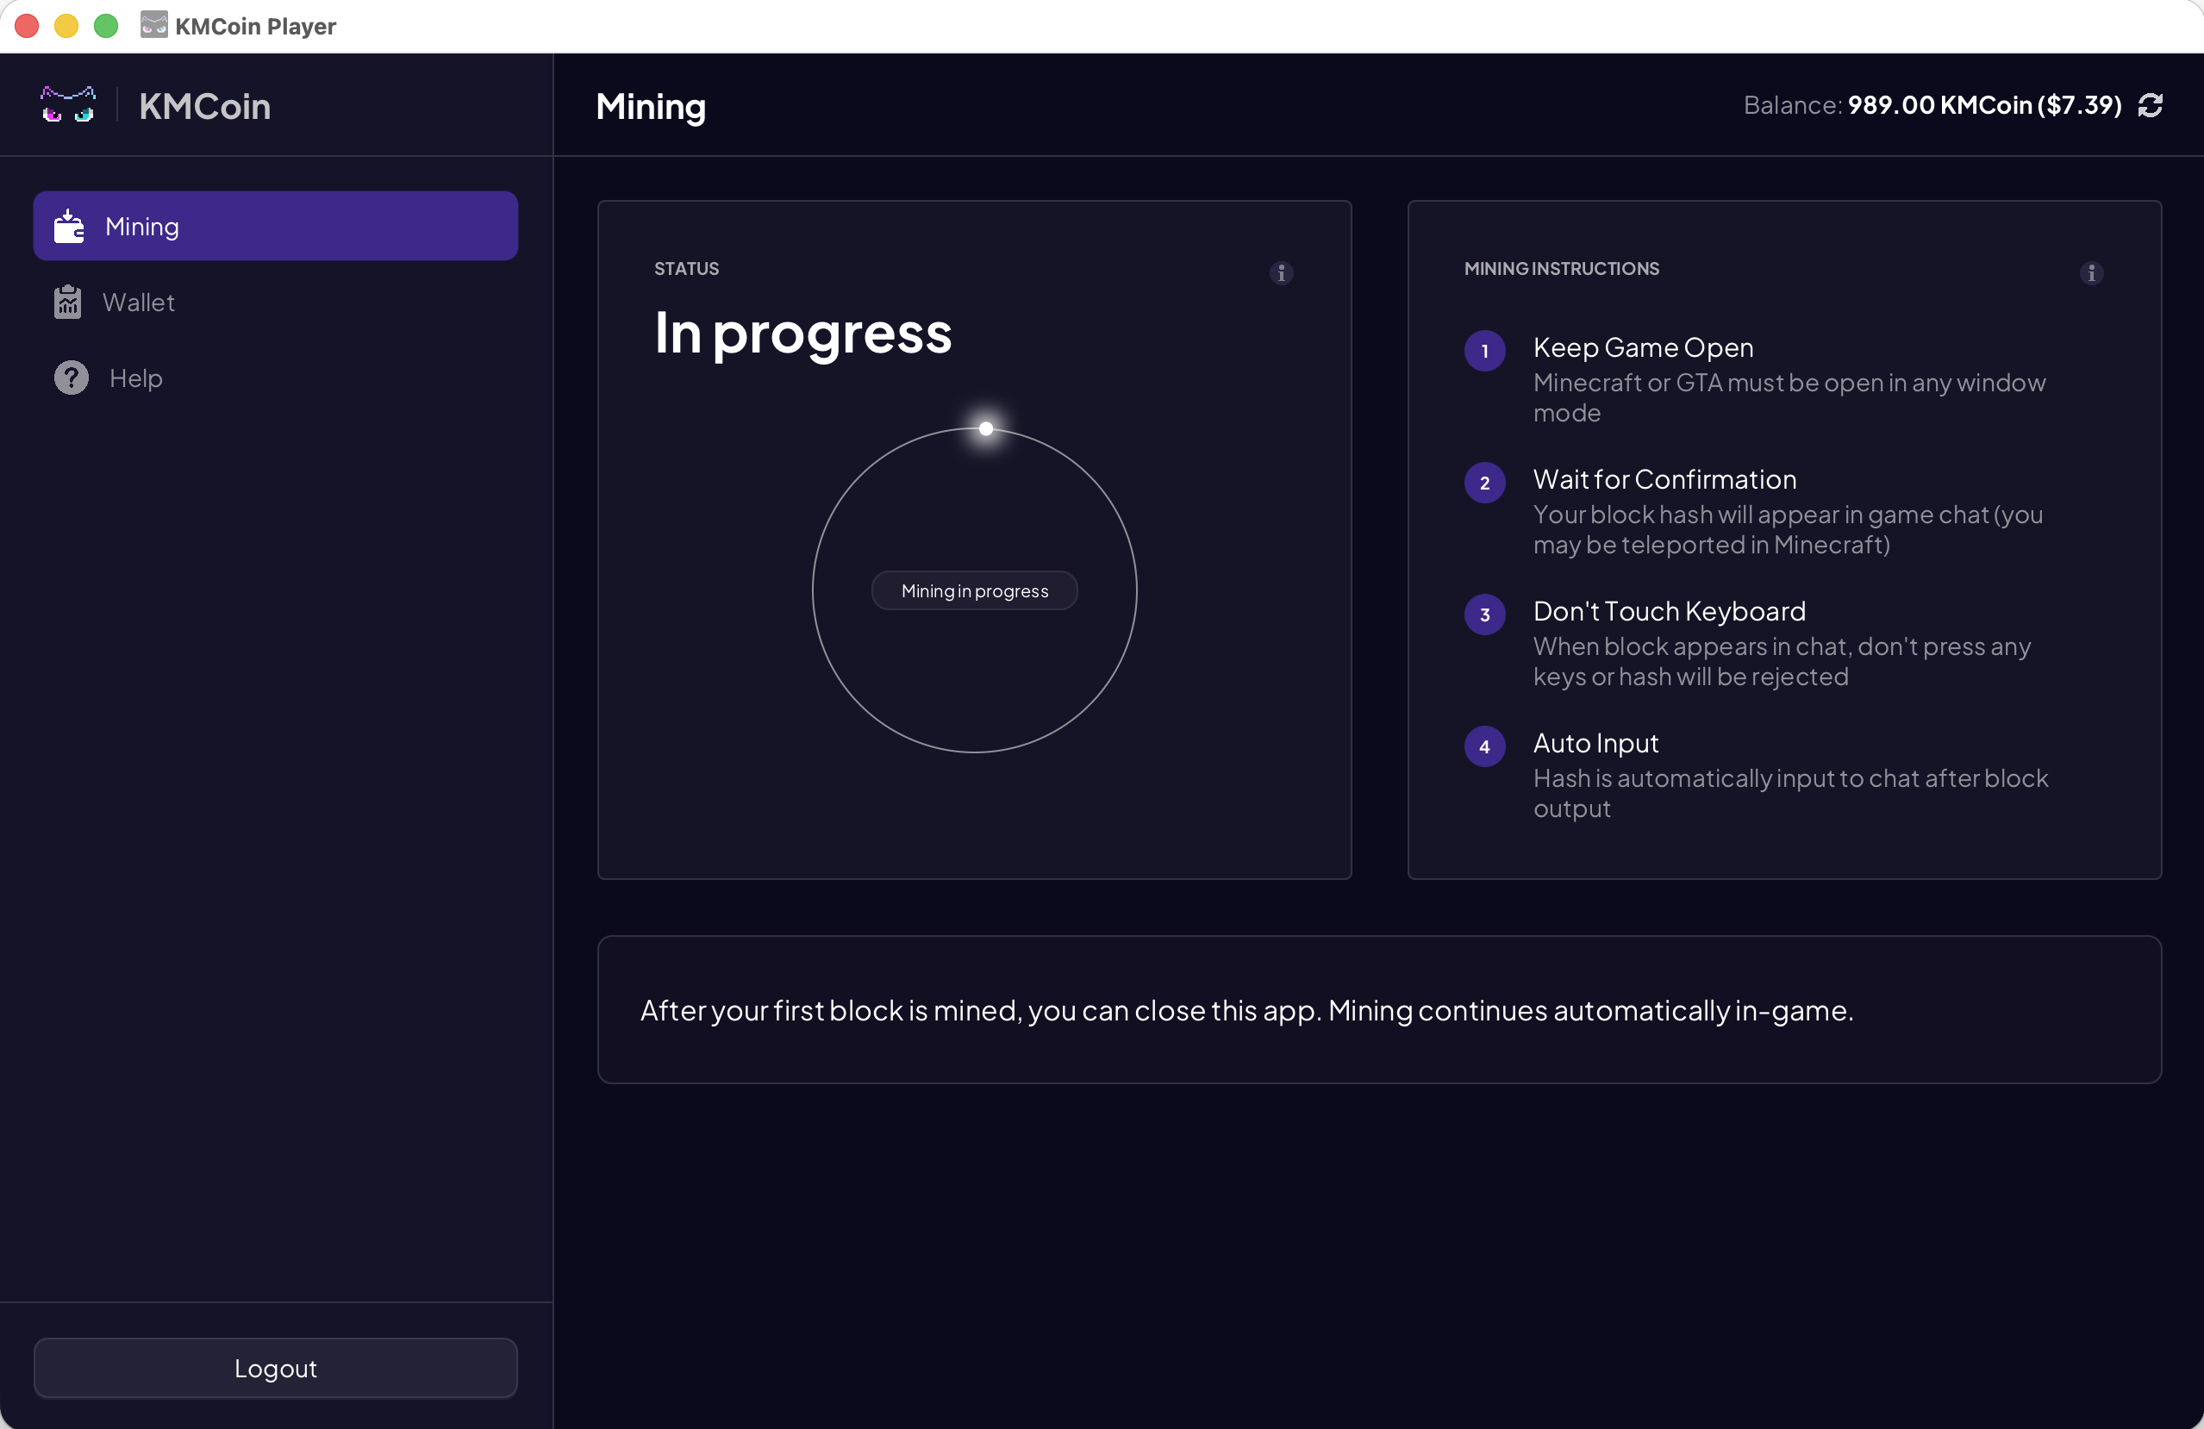Click the refresh balance icon
This screenshot has width=2204, height=1429.
coord(2150,105)
